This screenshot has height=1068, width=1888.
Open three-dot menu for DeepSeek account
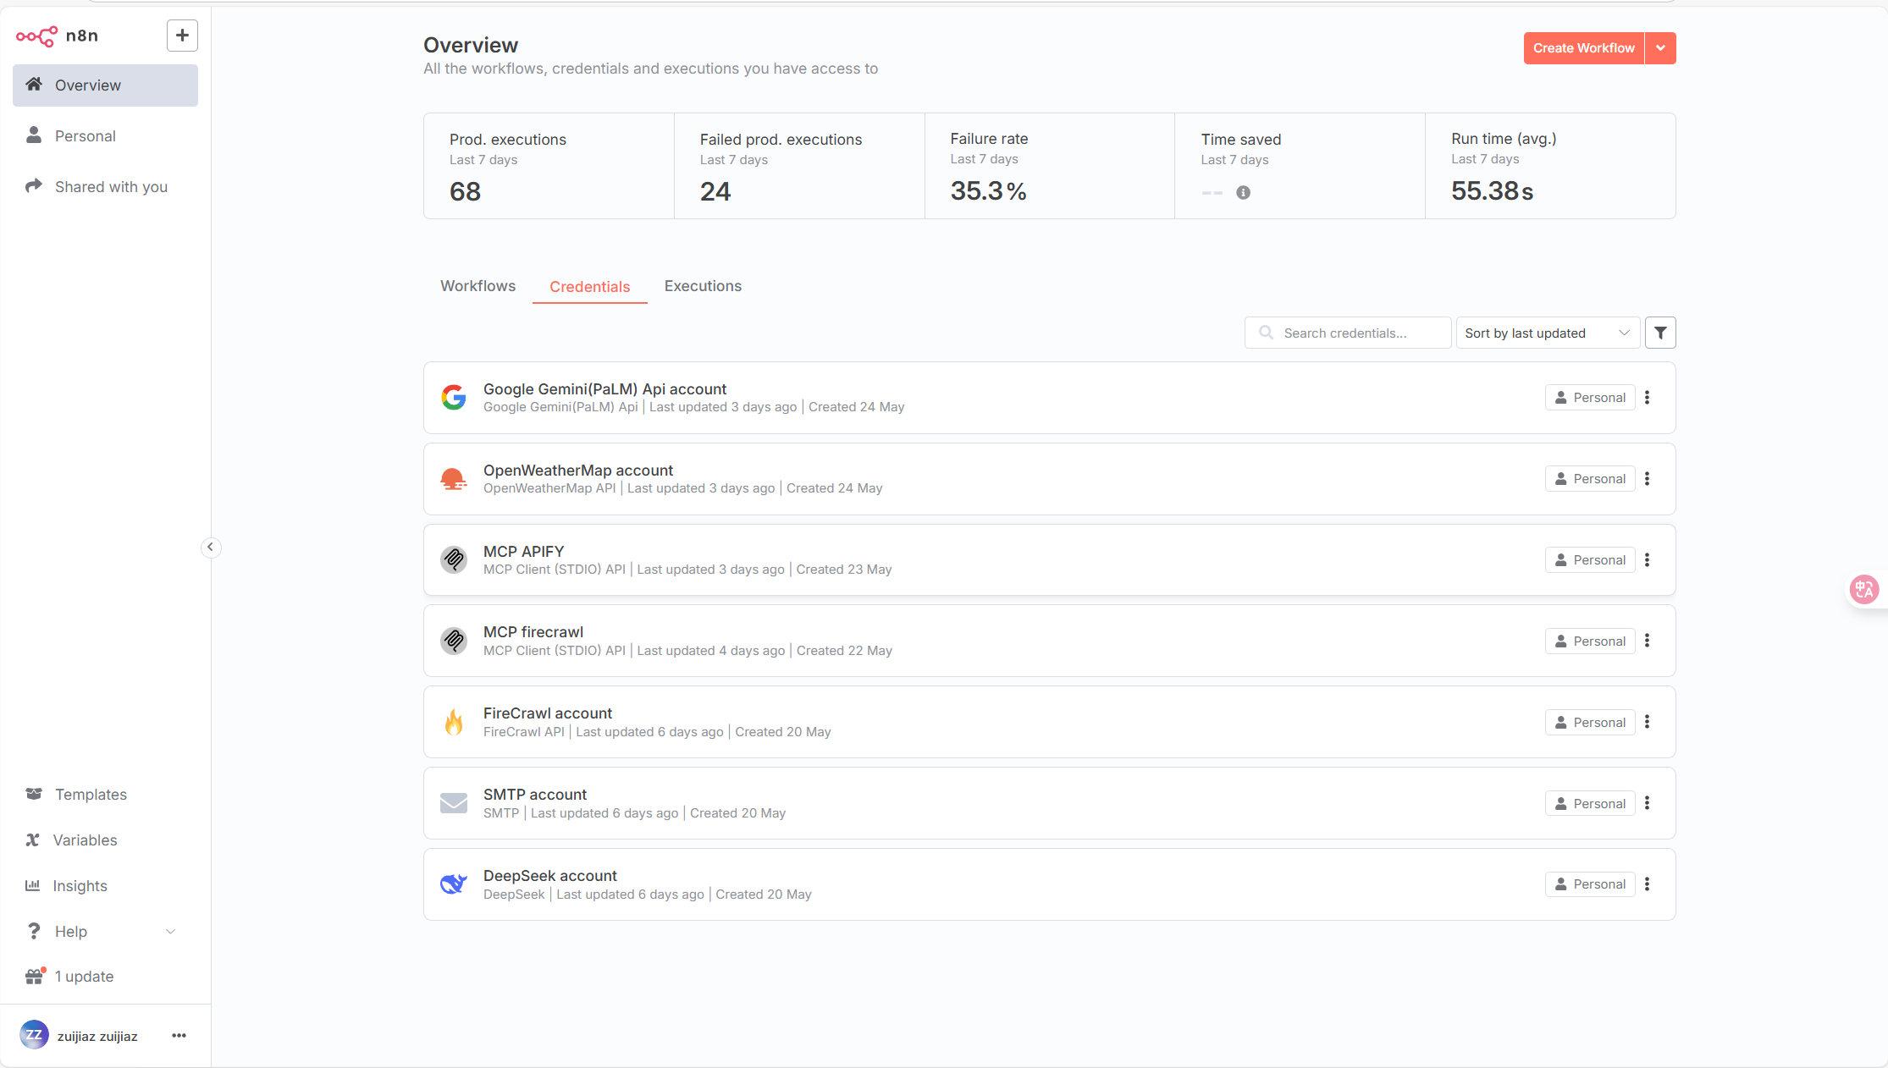pyautogui.click(x=1647, y=884)
